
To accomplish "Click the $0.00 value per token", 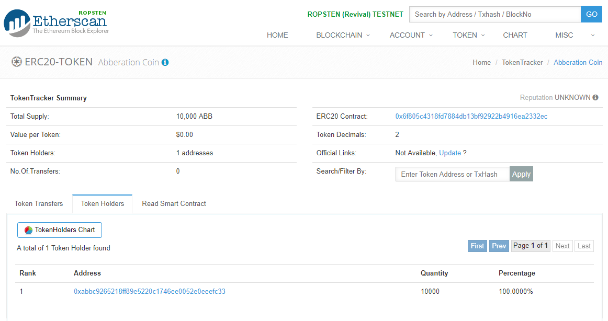I will (x=184, y=135).
